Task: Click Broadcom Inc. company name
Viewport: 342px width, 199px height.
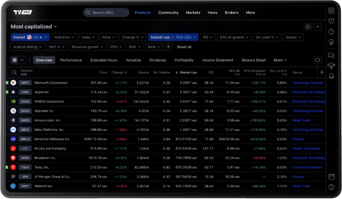Action: tap(45, 158)
